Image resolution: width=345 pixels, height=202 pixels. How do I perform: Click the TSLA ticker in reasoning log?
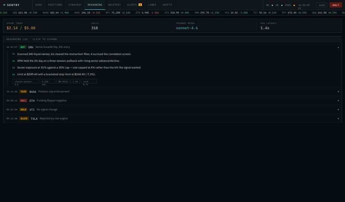pos(34,119)
